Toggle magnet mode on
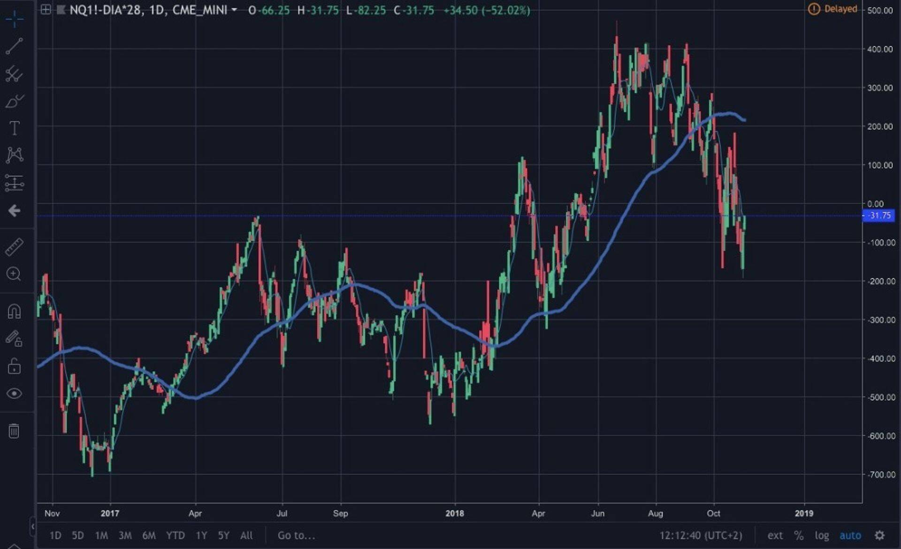The height and width of the screenshot is (549, 901). click(14, 311)
